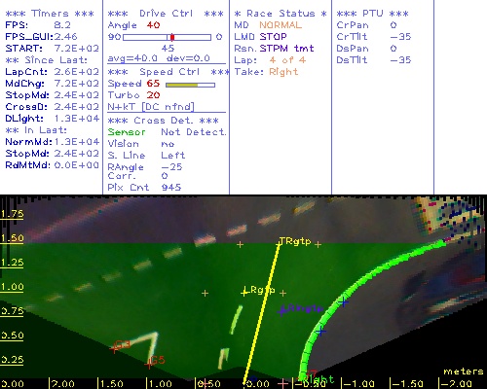Click the Drive Ctrl section header
This screenshot has width=487, height=389.
pos(166,14)
